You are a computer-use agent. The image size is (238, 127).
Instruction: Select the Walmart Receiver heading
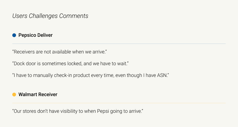pyautogui.click(x=38, y=95)
